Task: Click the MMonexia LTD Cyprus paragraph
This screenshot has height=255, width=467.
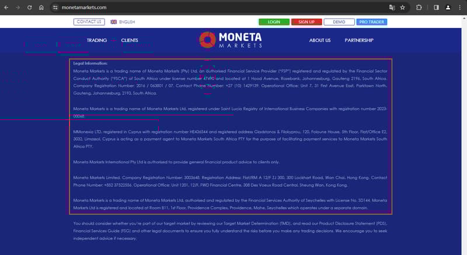Action: coord(230,139)
